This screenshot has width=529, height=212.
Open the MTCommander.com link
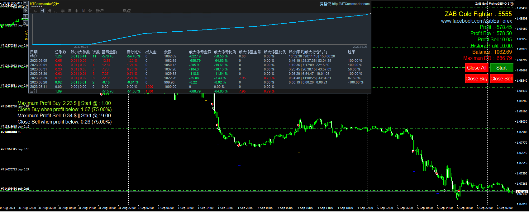click(x=351, y=4)
